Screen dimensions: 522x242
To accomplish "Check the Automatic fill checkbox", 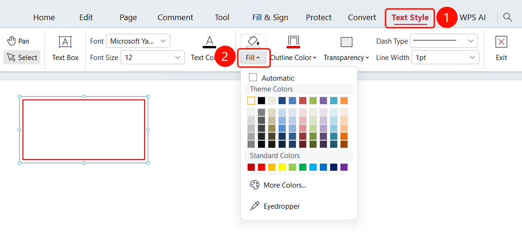I will pos(253,77).
